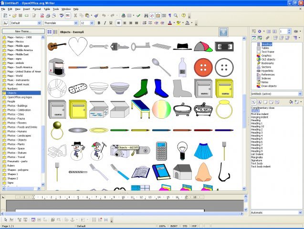Open font color dropdown arrow
This screenshot has width=304, height=229.
[x=174, y=23]
